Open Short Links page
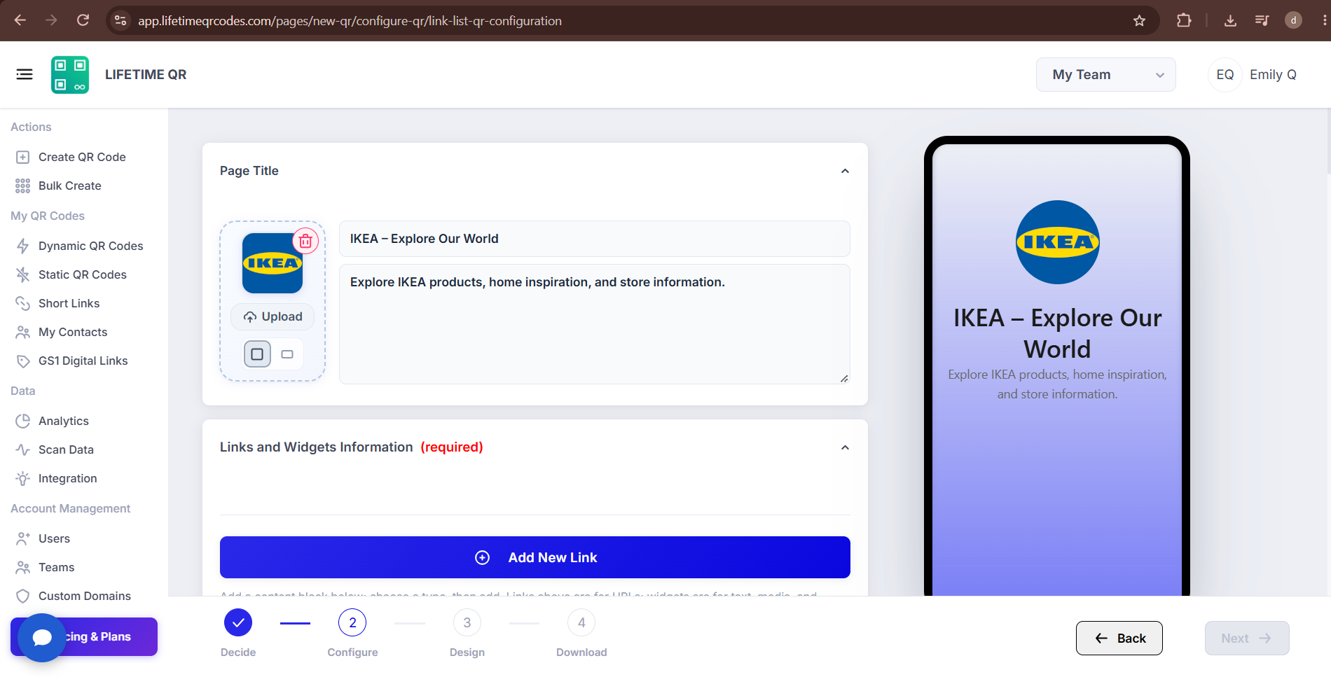Screen dimensions: 1331x677 click(x=58, y=303)
